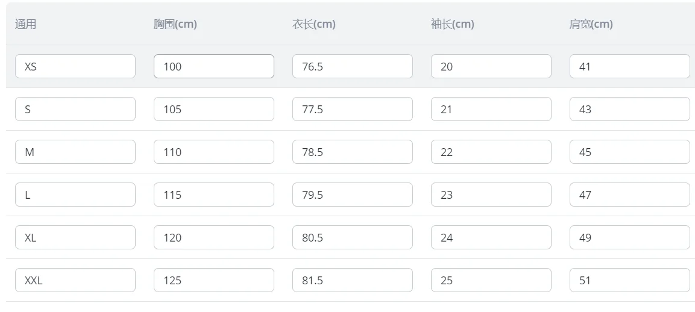
Task: Click the sleeve length 25 field
Action: tap(491, 280)
